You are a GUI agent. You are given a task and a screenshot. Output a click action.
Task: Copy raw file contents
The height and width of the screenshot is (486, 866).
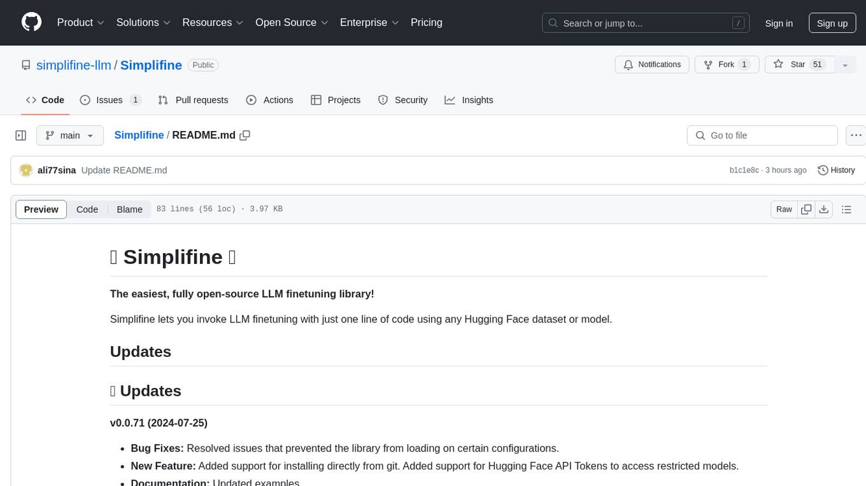click(807, 209)
